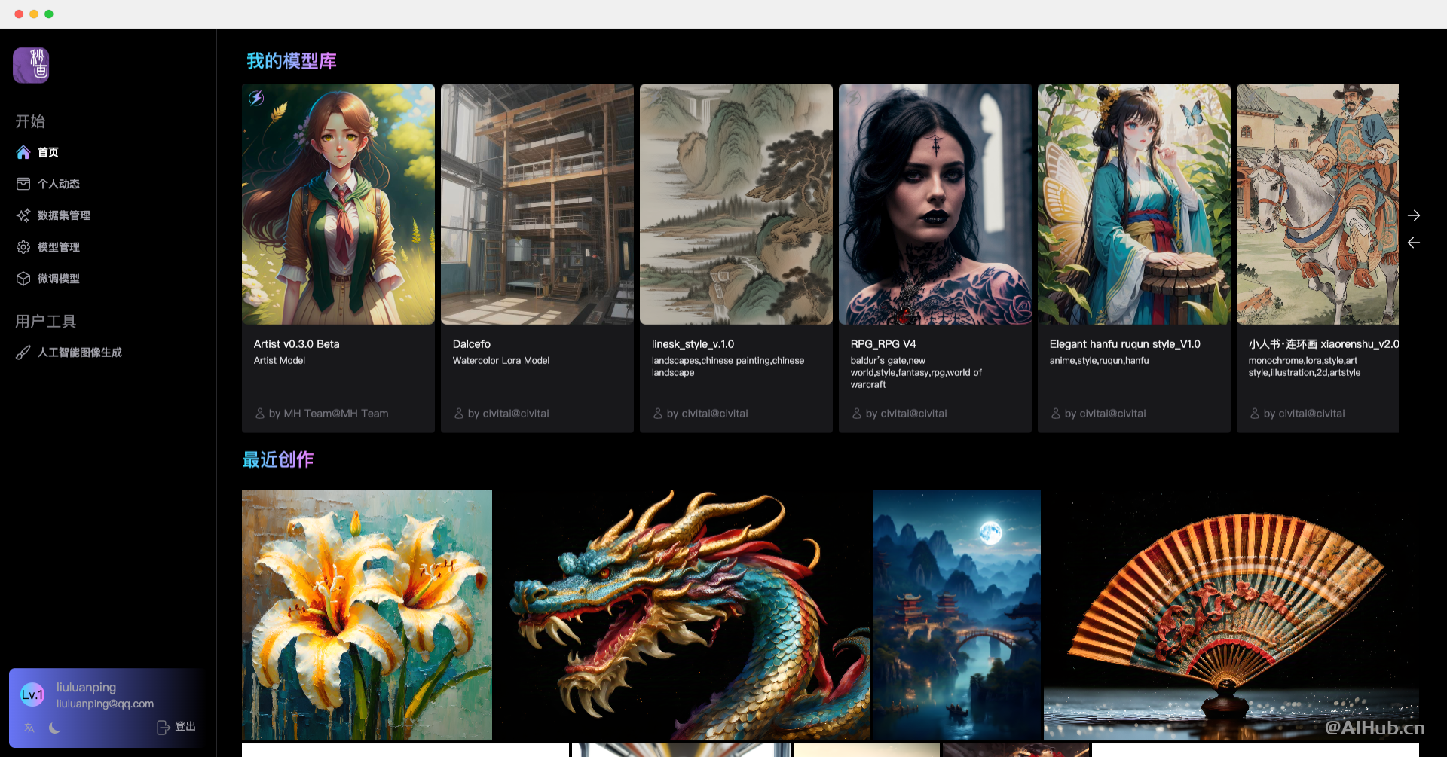Click the Lv.1 user avatar badge
The width and height of the screenshot is (1447, 757).
coord(32,694)
